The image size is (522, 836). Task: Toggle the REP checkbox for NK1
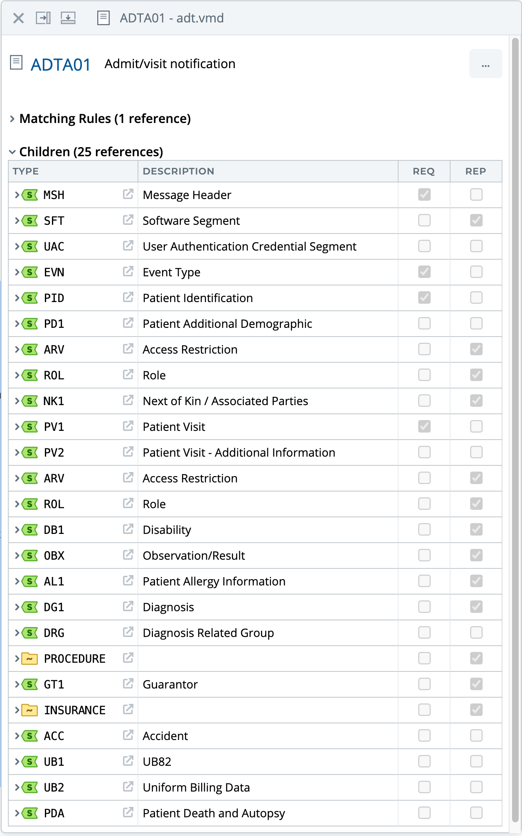[476, 401]
